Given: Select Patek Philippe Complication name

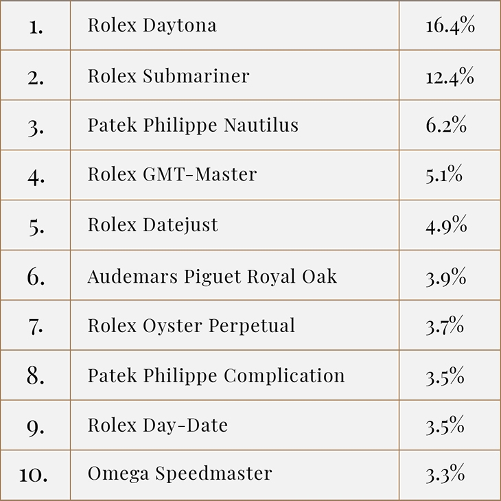Looking at the screenshot, I should (216, 375).
